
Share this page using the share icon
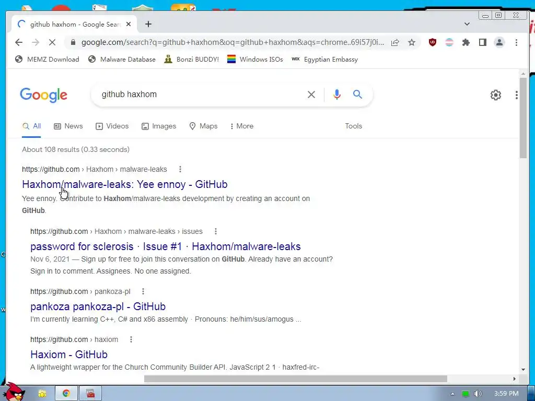[x=395, y=42]
